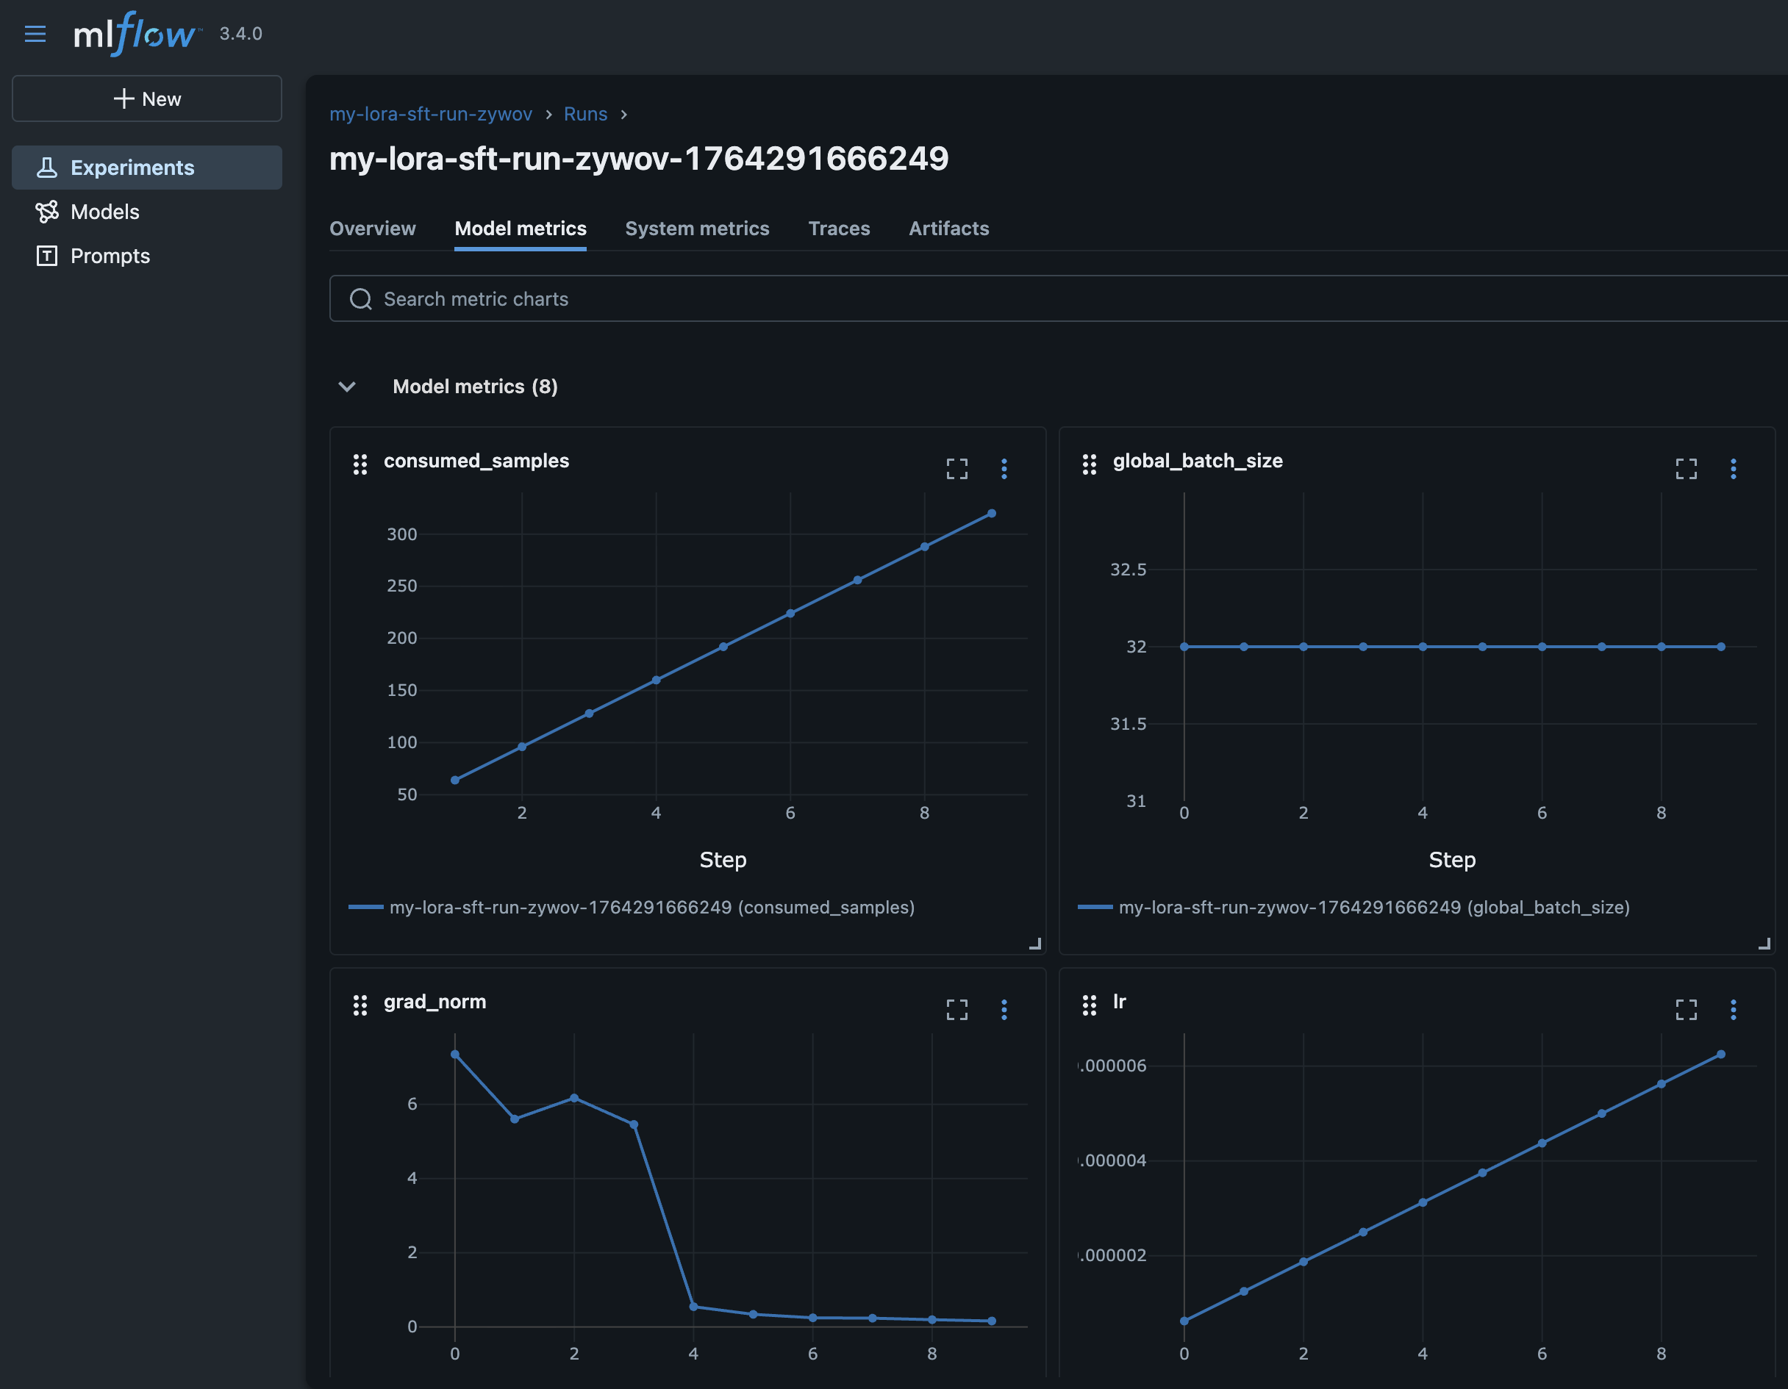Open the Prompts section from sidebar
The height and width of the screenshot is (1389, 1788).
[x=110, y=255]
